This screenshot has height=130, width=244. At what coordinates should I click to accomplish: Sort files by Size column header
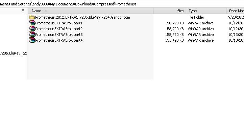click(x=170, y=11)
